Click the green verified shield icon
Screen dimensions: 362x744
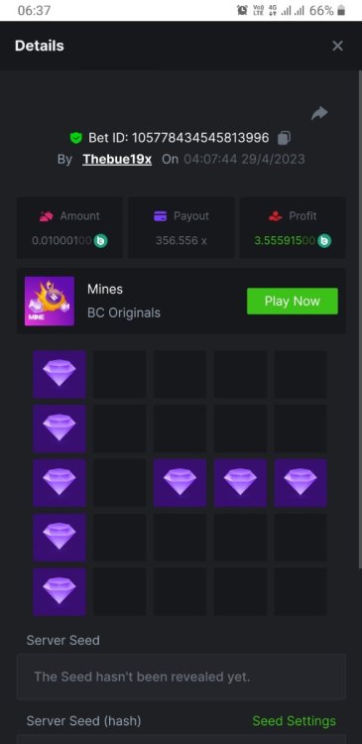[76, 138]
